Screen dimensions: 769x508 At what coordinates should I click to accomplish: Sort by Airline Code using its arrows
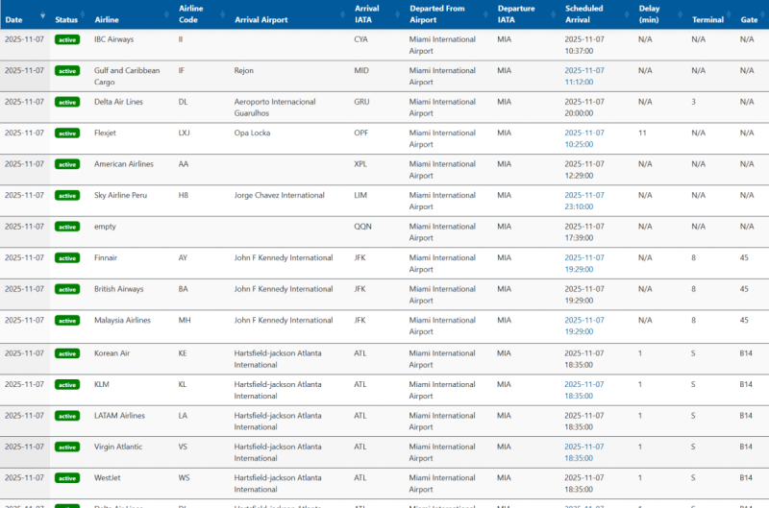223,14
